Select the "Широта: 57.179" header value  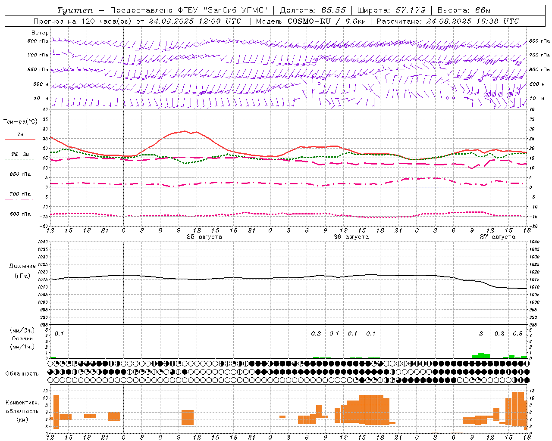tap(392, 10)
